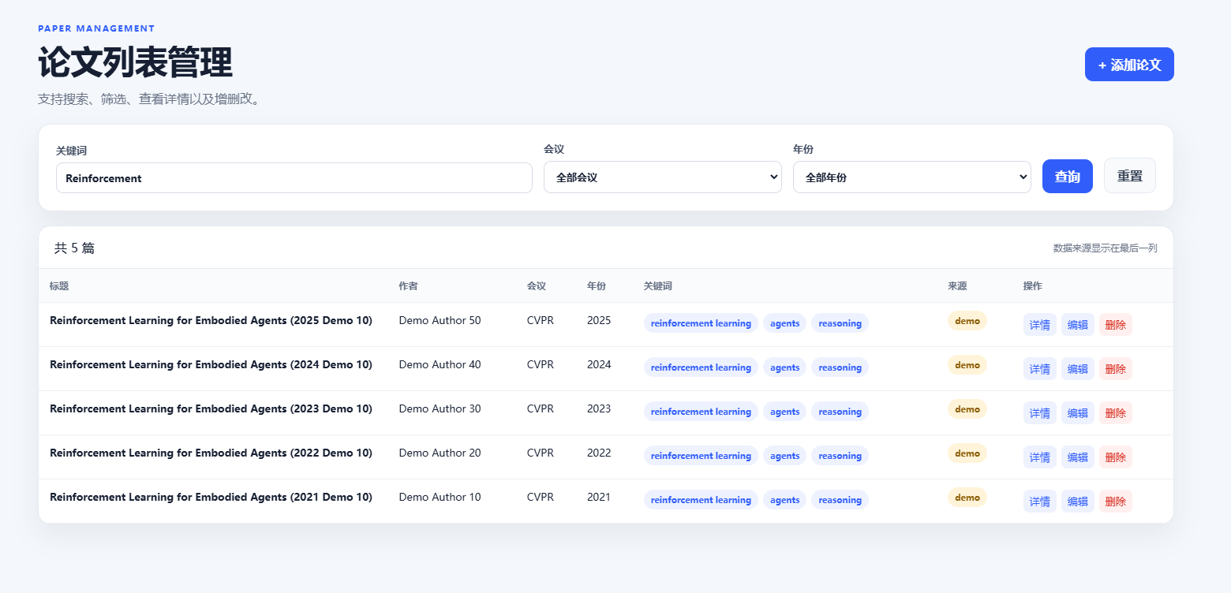Edit the 2025 Demo 10 paper
This screenshot has height=593, width=1231.
[1078, 325]
